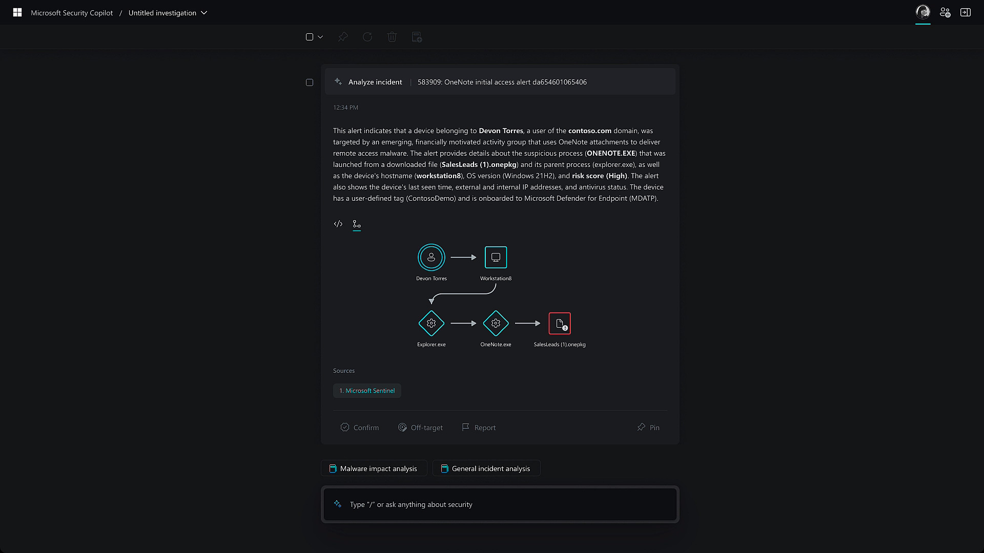The image size is (984, 553).
Task: Switch to code view with the </> icon
Action: point(338,224)
